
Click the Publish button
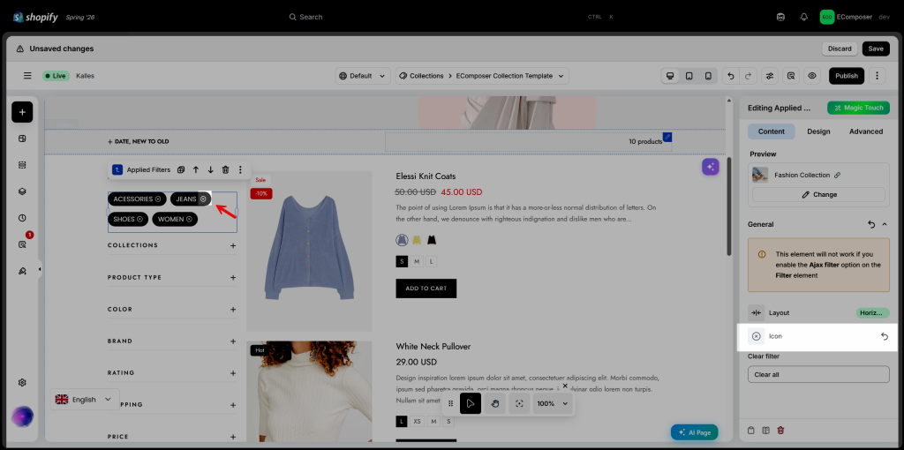(x=847, y=76)
